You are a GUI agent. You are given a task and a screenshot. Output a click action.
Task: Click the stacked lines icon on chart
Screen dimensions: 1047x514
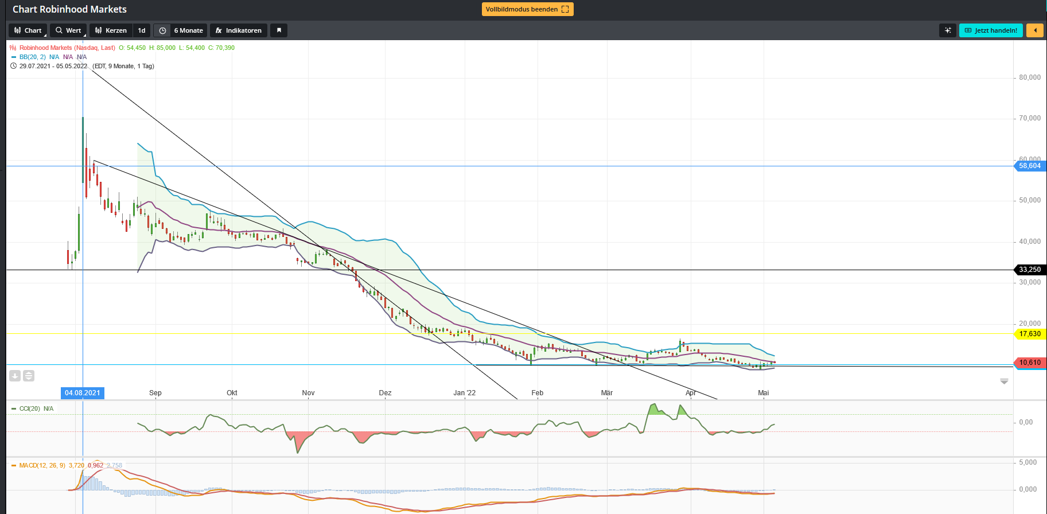click(29, 376)
